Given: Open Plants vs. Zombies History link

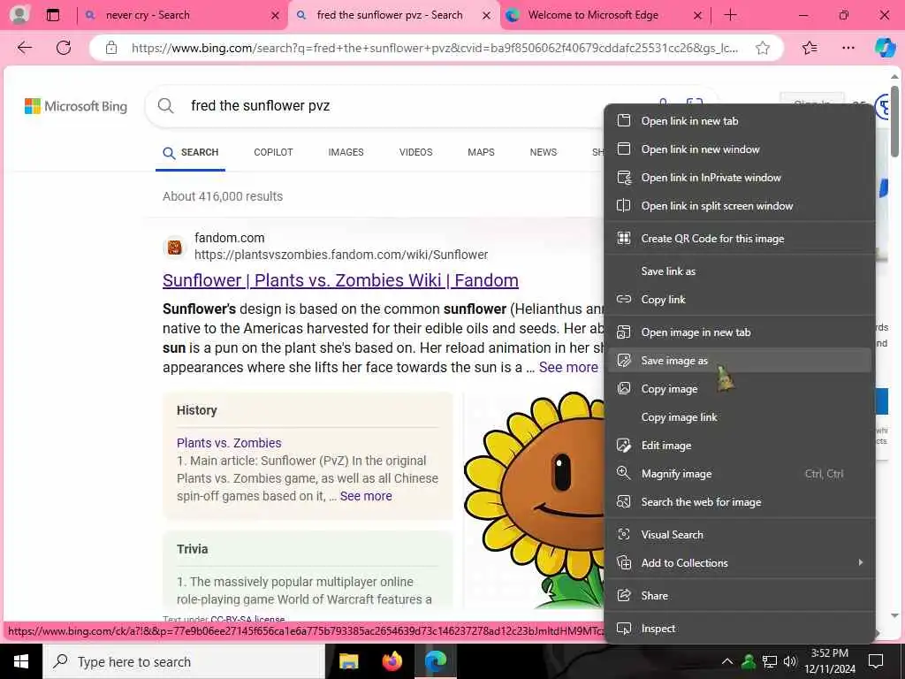Looking at the screenshot, I should pyautogui.click(x=229, y=443).
